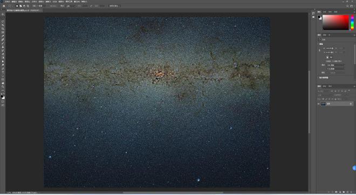The height and width of the screenshot is (195, 356).
Task: Open the first menu in the menu bar
Action: point(8,2)
